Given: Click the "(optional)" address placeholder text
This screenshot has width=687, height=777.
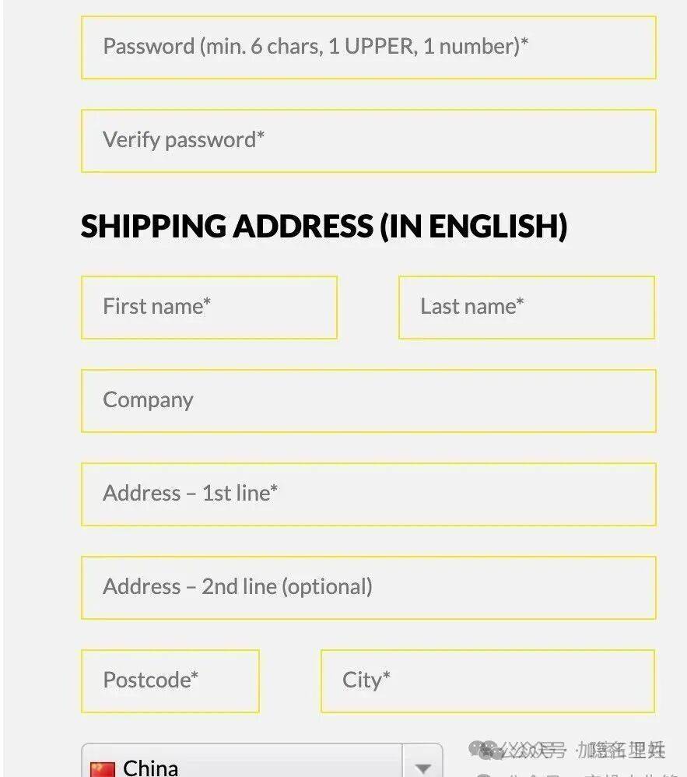Looking at the screenshot, I should click(326, 587).
